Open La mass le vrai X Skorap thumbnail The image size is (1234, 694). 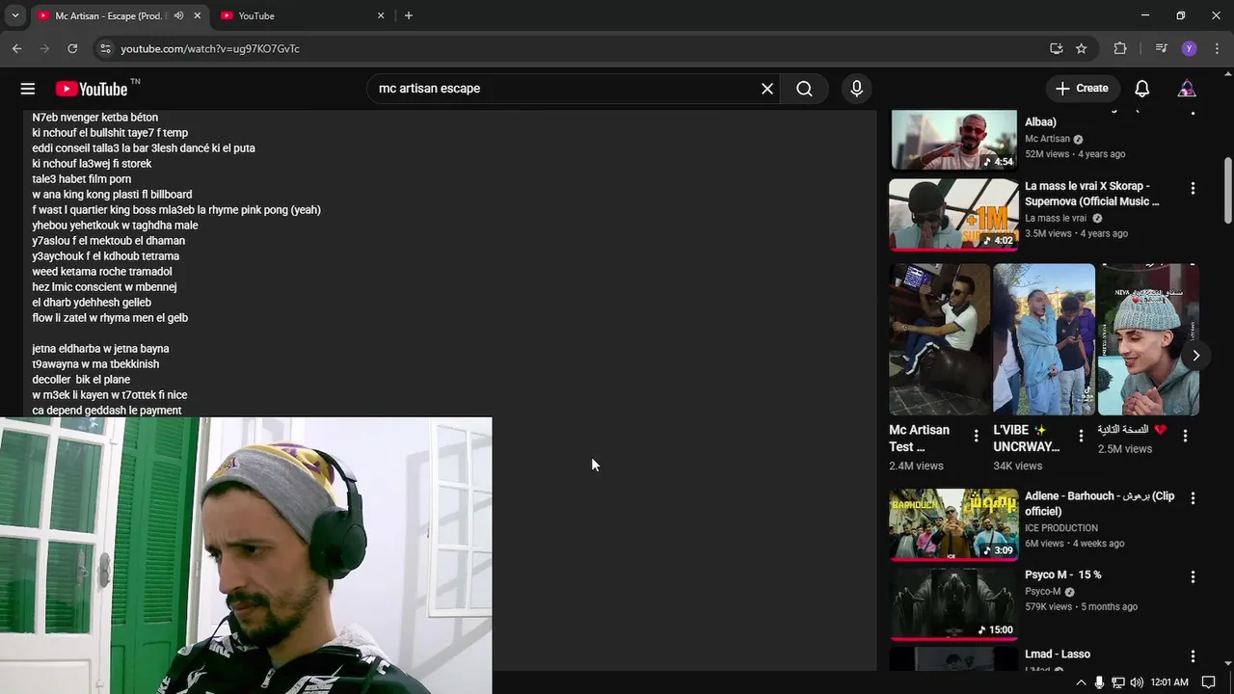[953, 215]
